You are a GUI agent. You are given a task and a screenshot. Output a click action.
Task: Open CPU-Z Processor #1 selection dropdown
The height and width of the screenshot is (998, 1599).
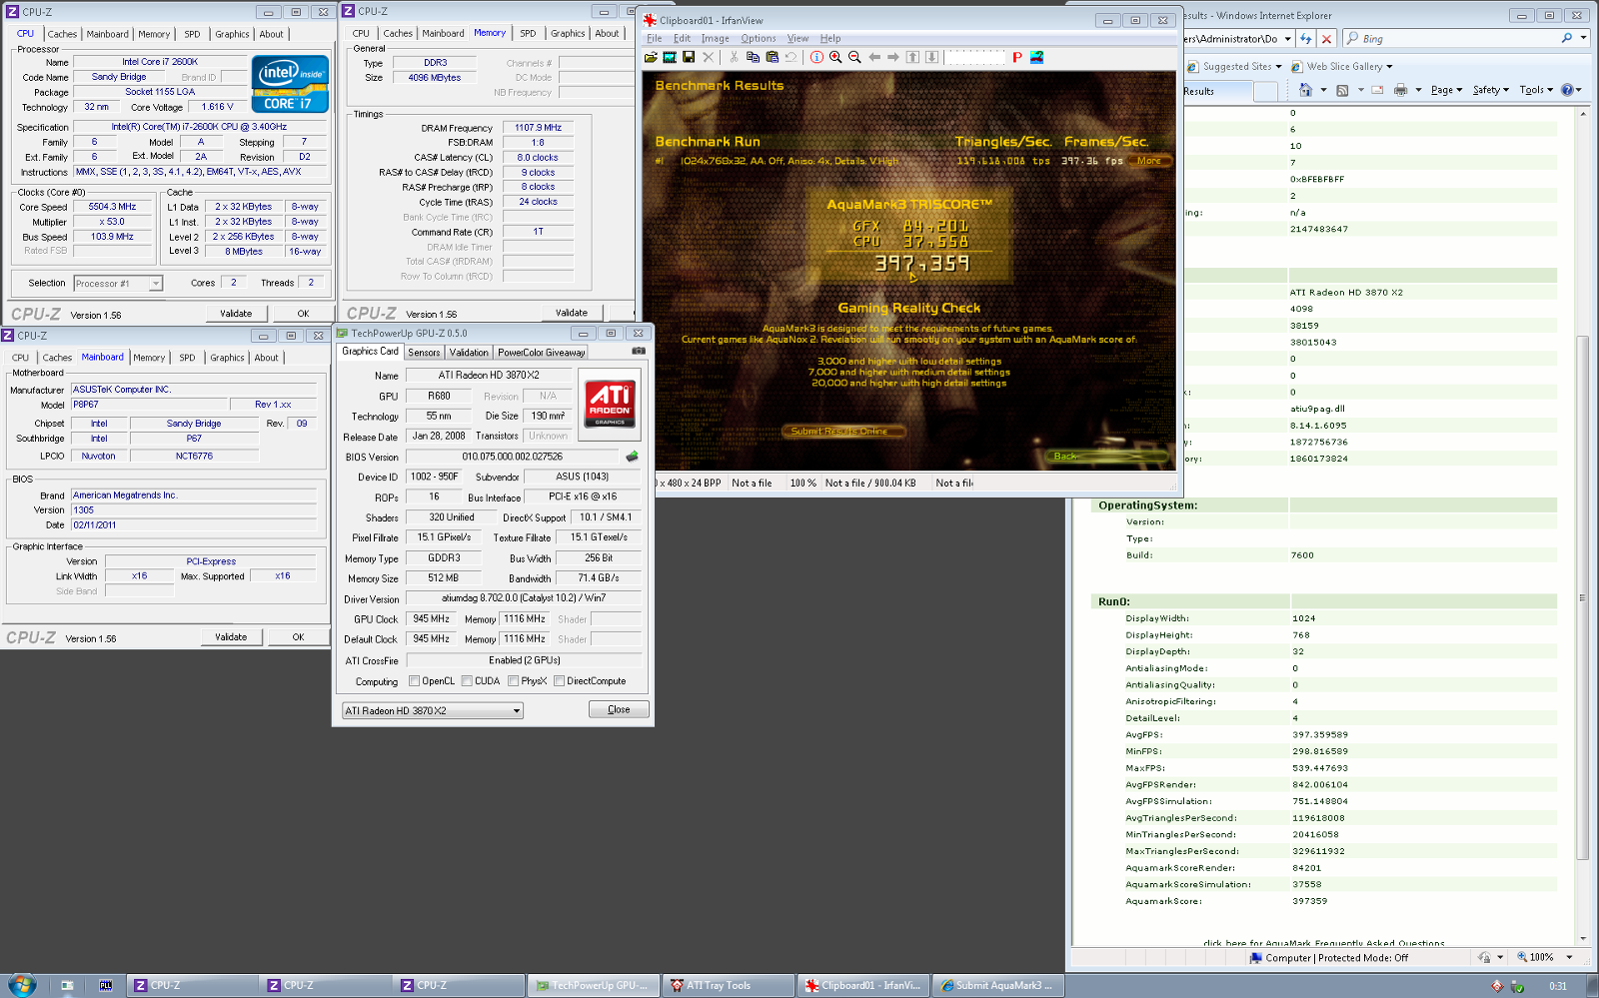point(118,284)
